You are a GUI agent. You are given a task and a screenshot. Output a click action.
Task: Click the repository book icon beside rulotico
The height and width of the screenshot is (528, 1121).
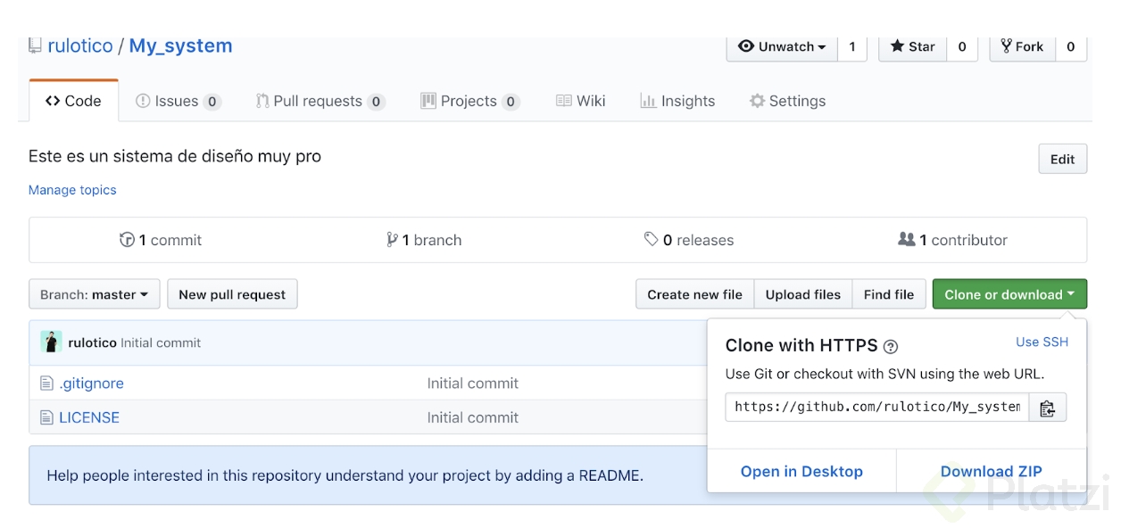tap(35, 46)
